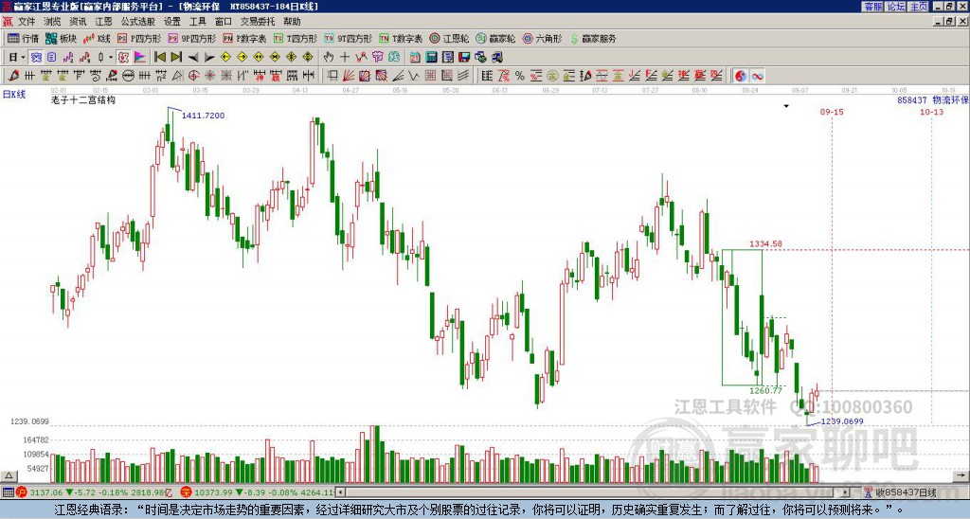
Task: Open the 窗口 menu
Action: [224, 22]
